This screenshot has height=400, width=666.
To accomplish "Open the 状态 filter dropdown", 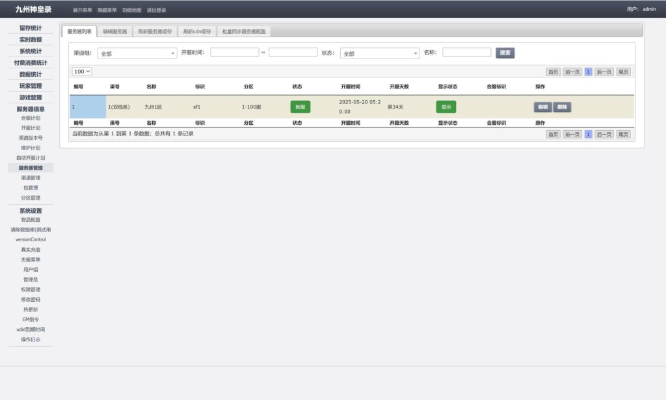I will click(380, 53).
